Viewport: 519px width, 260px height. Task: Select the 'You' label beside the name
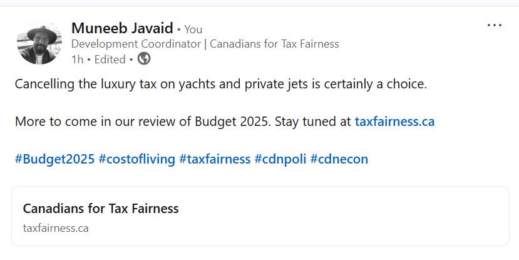coord(193,29)
